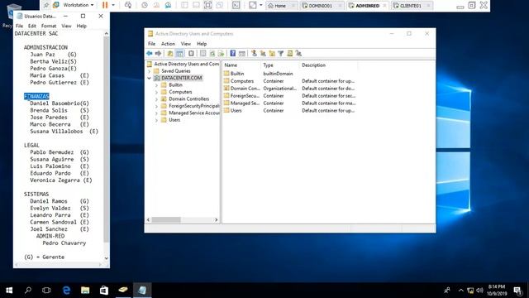Click the Properties icon in AD toolbar
529x298 pixels.
click(x=203, y=53)
